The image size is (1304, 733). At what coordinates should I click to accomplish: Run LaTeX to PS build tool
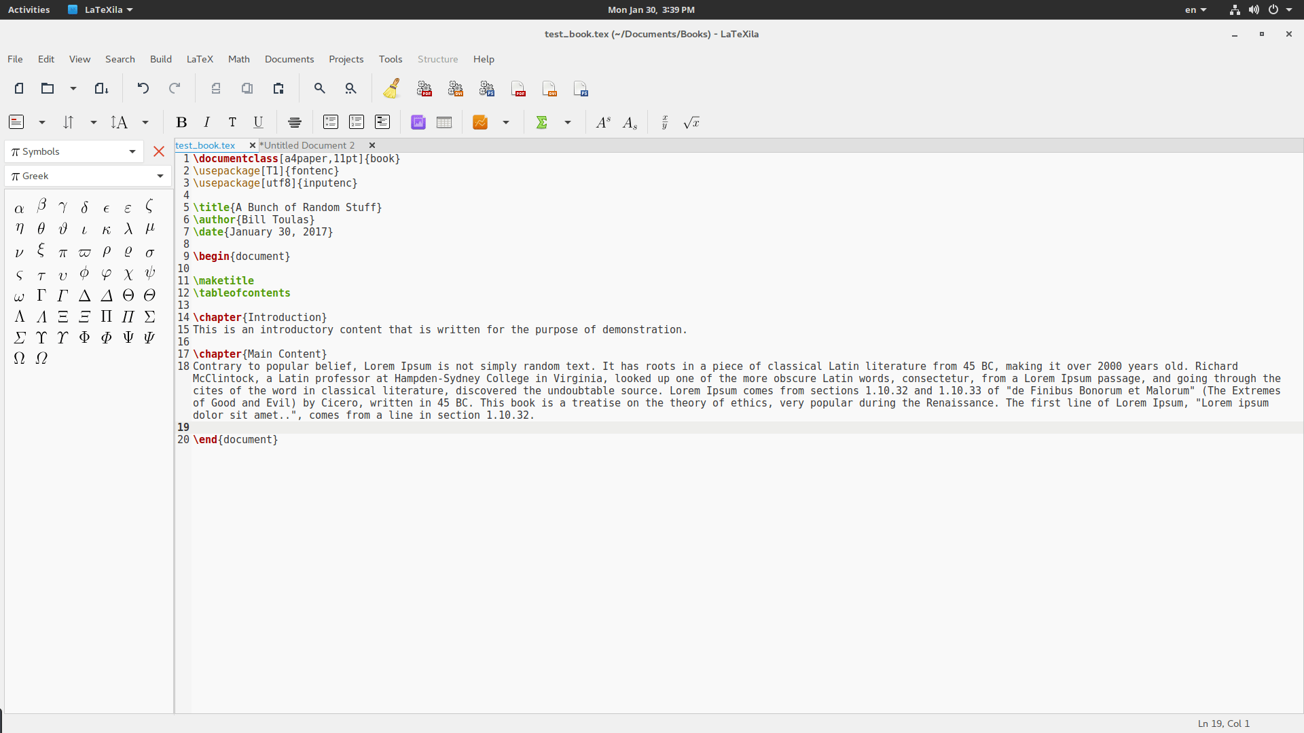[487, 89]
